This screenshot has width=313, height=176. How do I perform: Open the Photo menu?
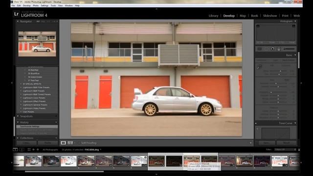(36, 5)
